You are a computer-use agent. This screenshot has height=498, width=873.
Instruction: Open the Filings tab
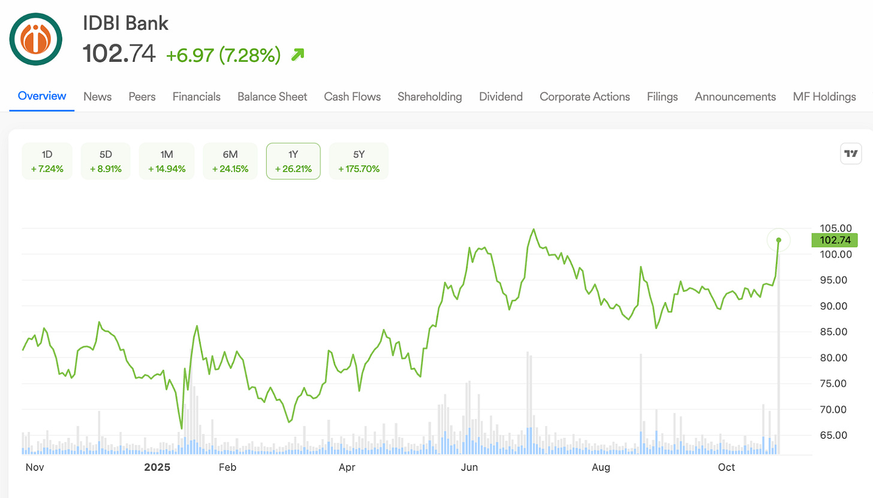[663, 96]
